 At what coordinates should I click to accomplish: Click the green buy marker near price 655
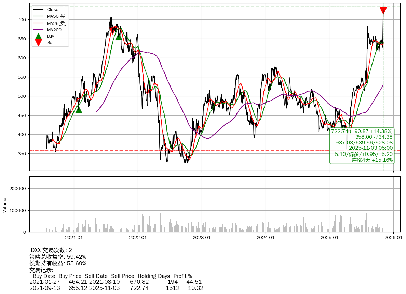click(119, 37)
